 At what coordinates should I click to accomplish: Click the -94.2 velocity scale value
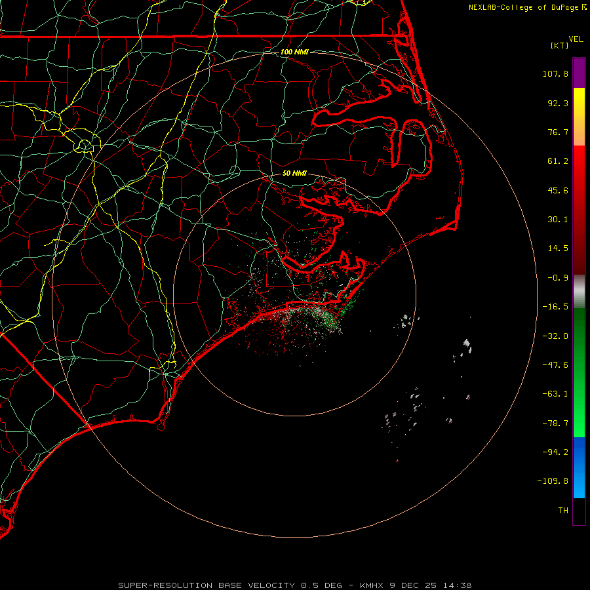click(x=555, y=452)
